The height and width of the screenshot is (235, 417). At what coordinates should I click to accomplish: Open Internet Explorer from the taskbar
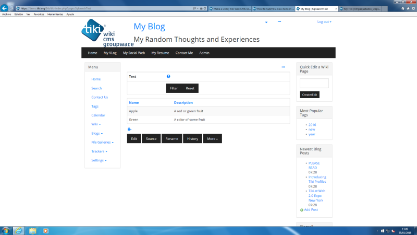[18, 231]
